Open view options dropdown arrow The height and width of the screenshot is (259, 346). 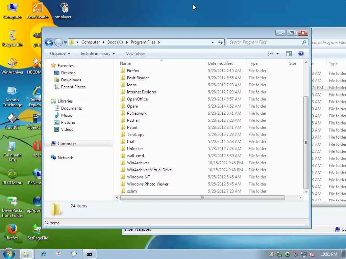pyautogui.click(x=278, y=54)
